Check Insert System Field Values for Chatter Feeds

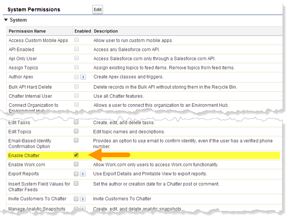[76, 184]
